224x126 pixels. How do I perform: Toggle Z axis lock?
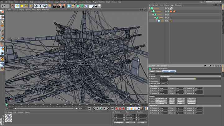click(45, 6)
